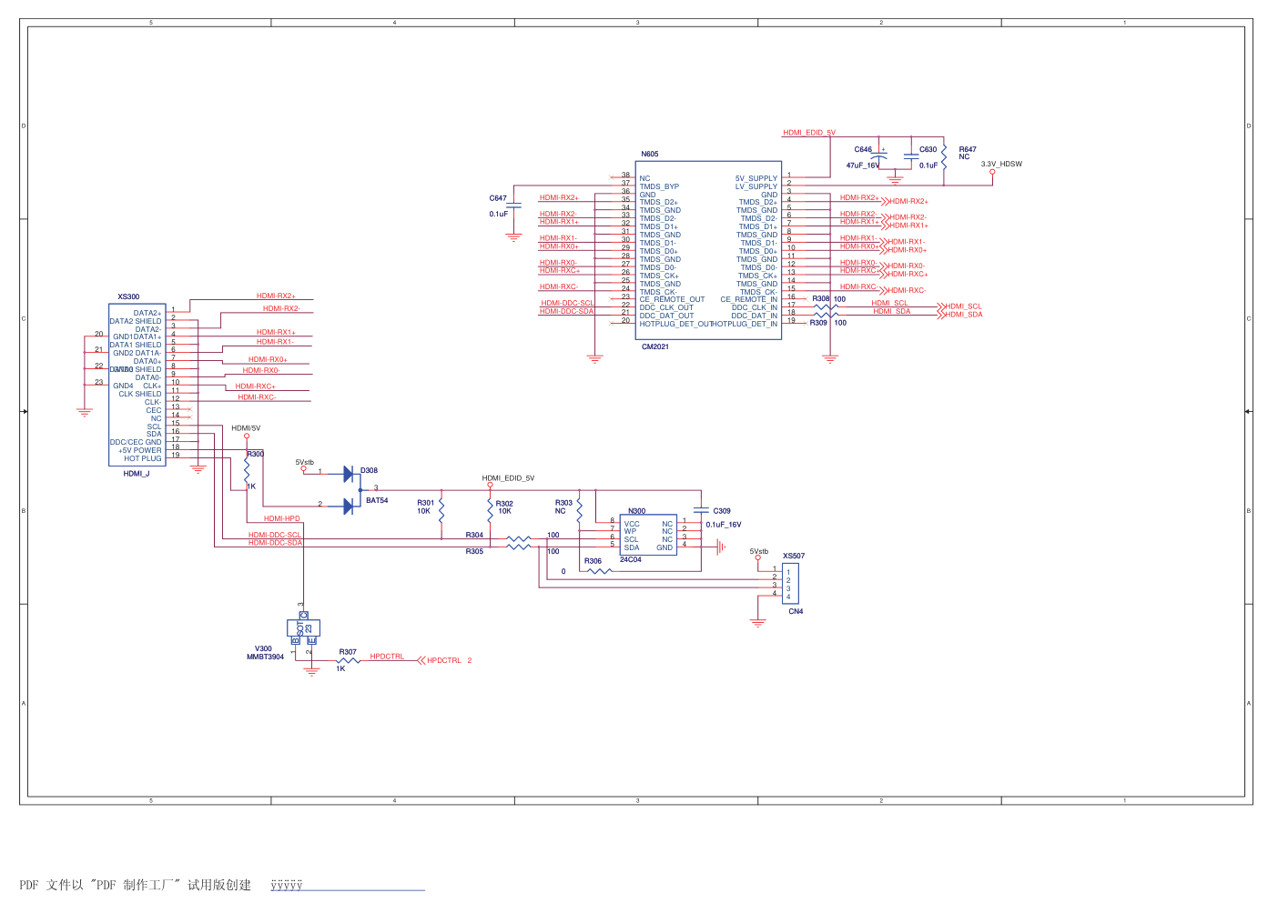This screenshot has height=903, width=1278.
Task: Click the V300 SOT-23 transistor symbol
Action: point(303,628)
